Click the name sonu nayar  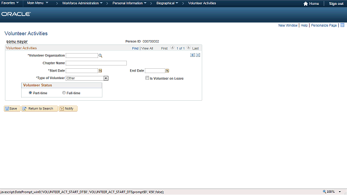tap(17, 42)
